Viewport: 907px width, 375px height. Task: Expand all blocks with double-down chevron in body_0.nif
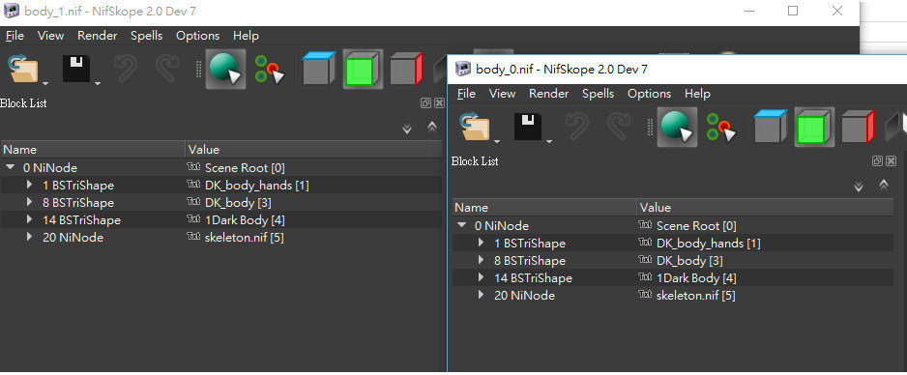tap(859, 187)
